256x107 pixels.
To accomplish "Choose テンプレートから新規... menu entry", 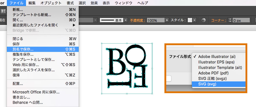I will pyautogui.click(x=43, y=15).
